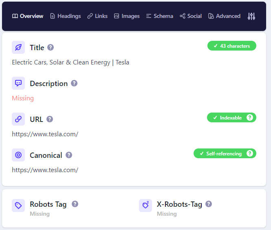Click the Description speech bubble icon
Viewport: 271px width, 230px height.
pos(18,83)
